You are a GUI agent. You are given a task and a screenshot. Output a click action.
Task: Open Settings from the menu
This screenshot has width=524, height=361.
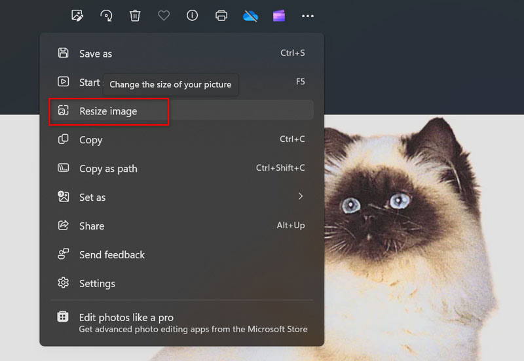pyautogui.click(x=182, y=283)
